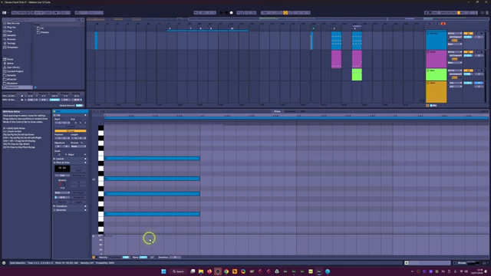Open the Groove None dropdown
Viewport: 491px width, 276px height.
(x=78, y=146)
